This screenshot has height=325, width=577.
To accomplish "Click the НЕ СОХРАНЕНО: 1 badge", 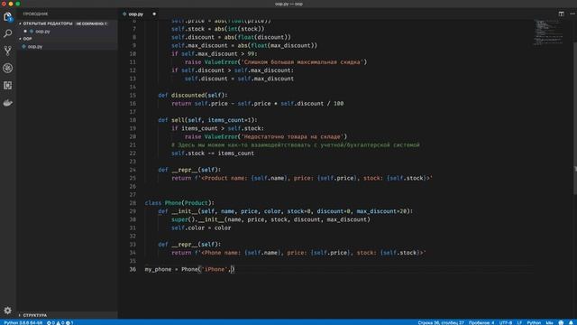I will tap(91, 23).
